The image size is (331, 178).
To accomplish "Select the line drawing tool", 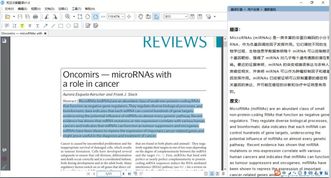I will pos(53,26).
